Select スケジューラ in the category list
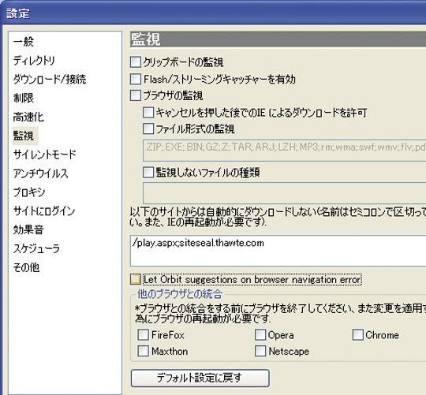Image resolution: width=426 pixels, height=395 pixels. tap(36, 248)
